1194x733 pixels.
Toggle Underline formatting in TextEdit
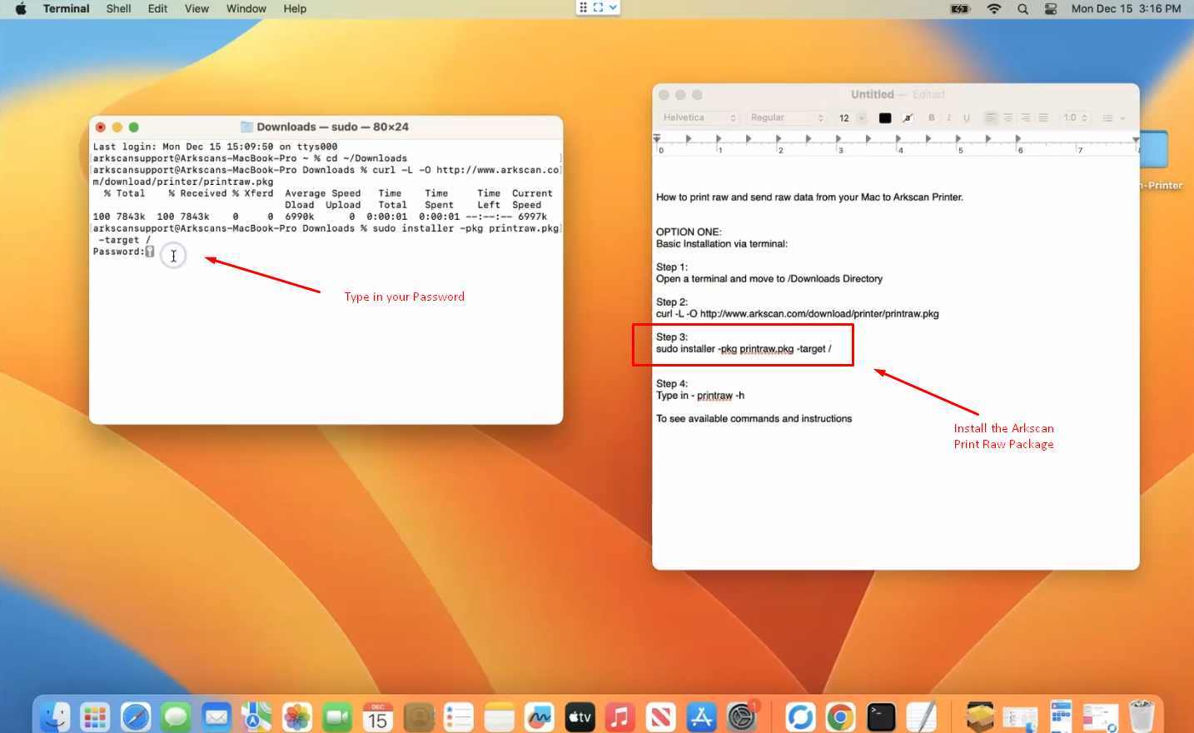(967, 117)
